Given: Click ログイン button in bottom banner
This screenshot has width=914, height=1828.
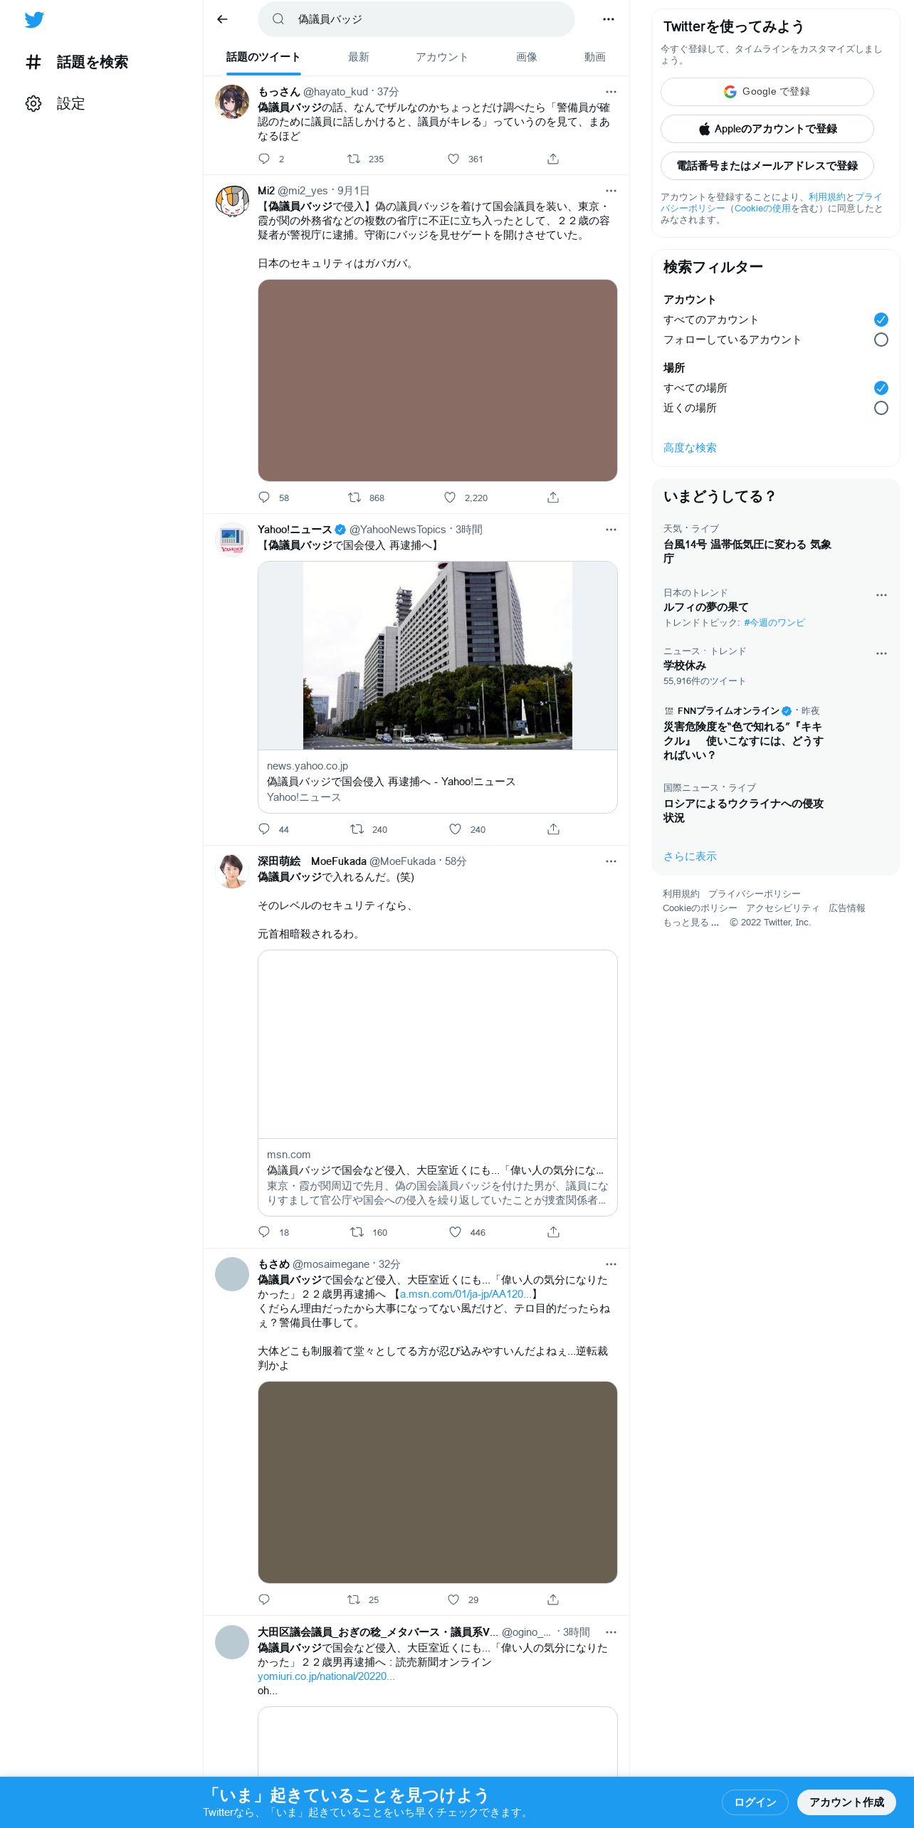Looking at the screenshot, I should (x=755, y=1802).
